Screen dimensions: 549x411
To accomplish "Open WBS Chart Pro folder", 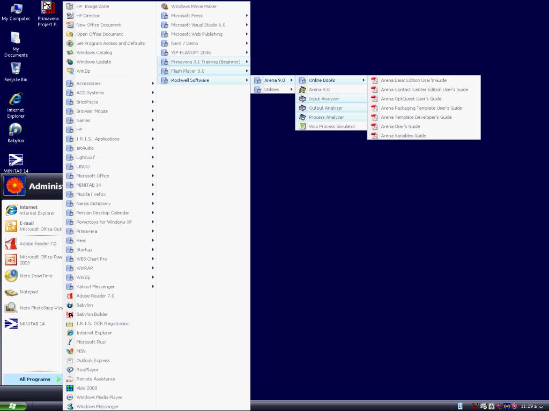I will [110, 259].
